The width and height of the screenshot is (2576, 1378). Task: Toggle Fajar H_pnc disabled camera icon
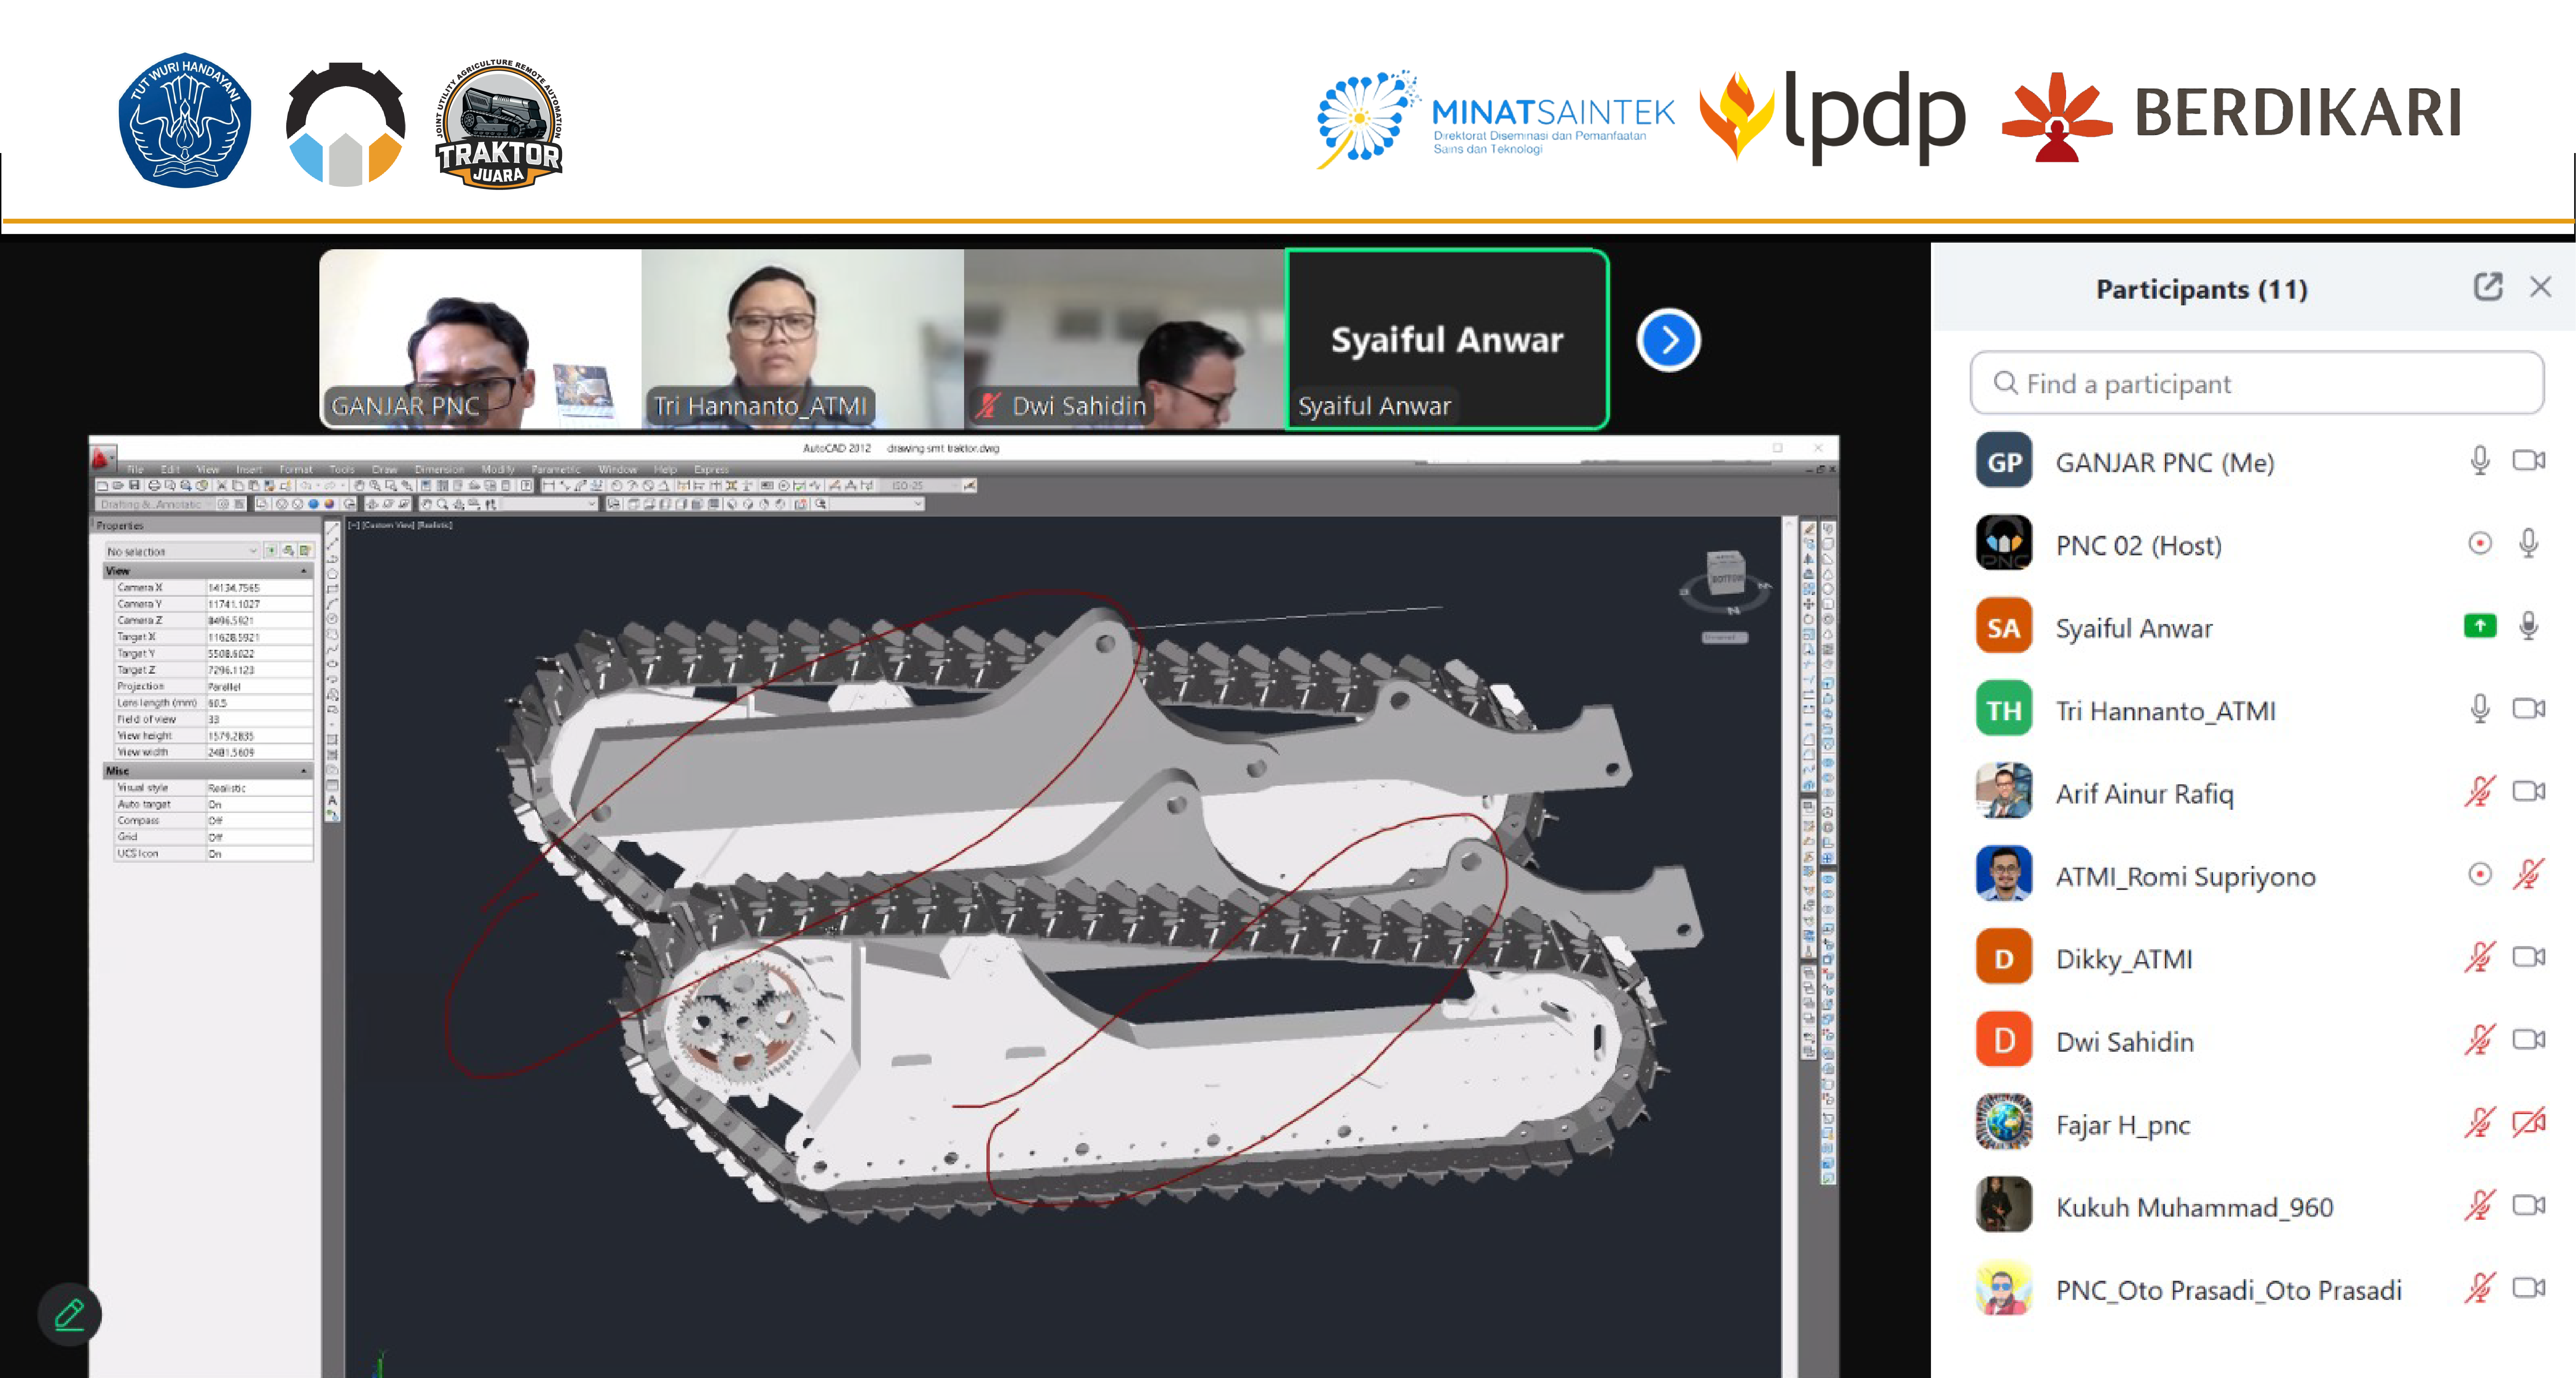click(2529, 1123)
